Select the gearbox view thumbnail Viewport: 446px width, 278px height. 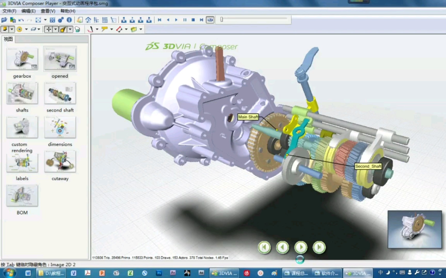22,59
